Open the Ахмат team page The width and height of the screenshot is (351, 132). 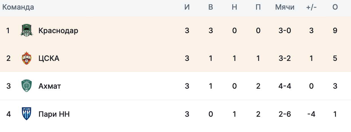(x=49, y=86)
